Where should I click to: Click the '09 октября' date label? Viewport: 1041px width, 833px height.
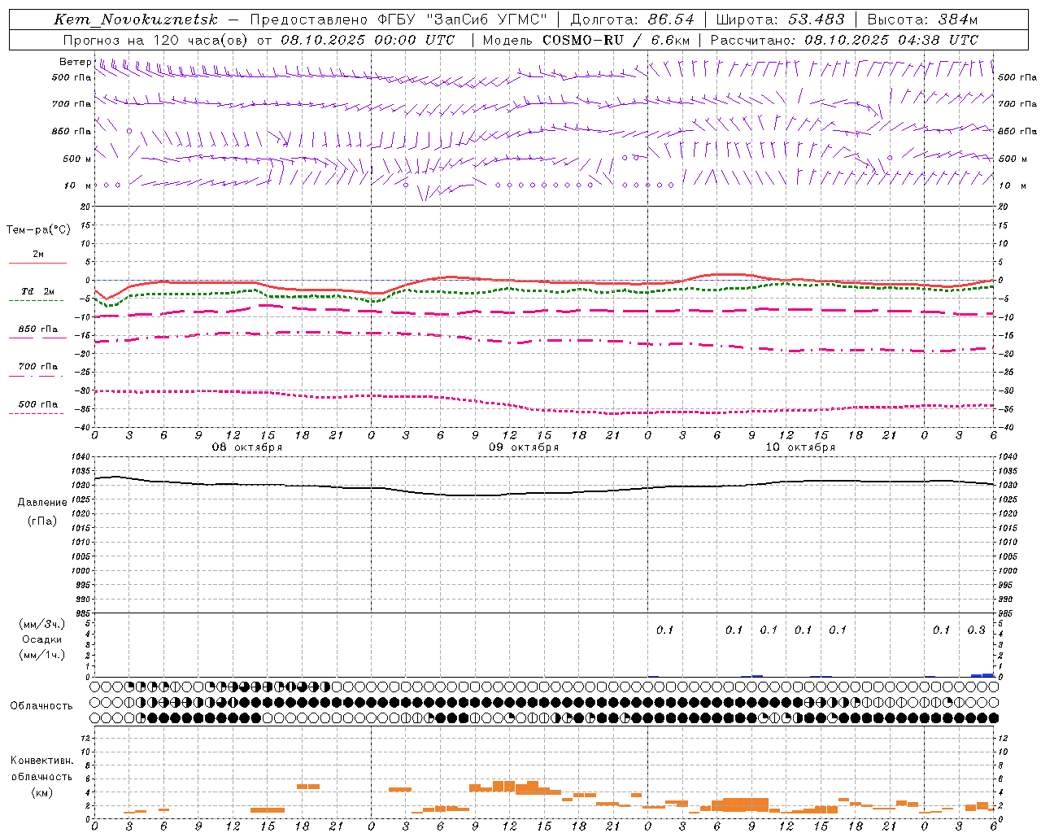point(524,447)
